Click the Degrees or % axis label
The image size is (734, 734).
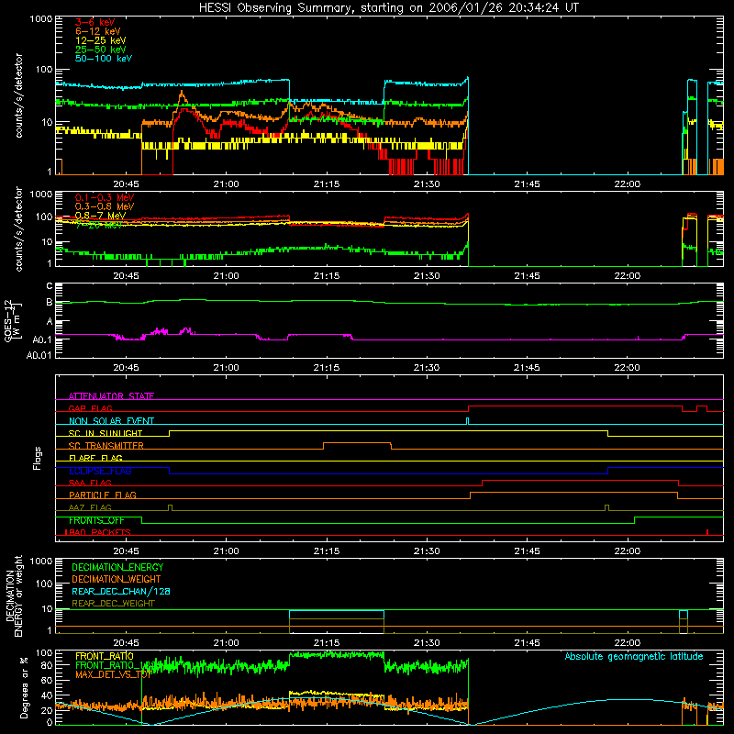tap(25, 688)
